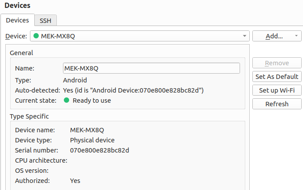Select MEK-MX8Q in the Device combo box
The image size is (303, 190).
click(x=140, y=36)
